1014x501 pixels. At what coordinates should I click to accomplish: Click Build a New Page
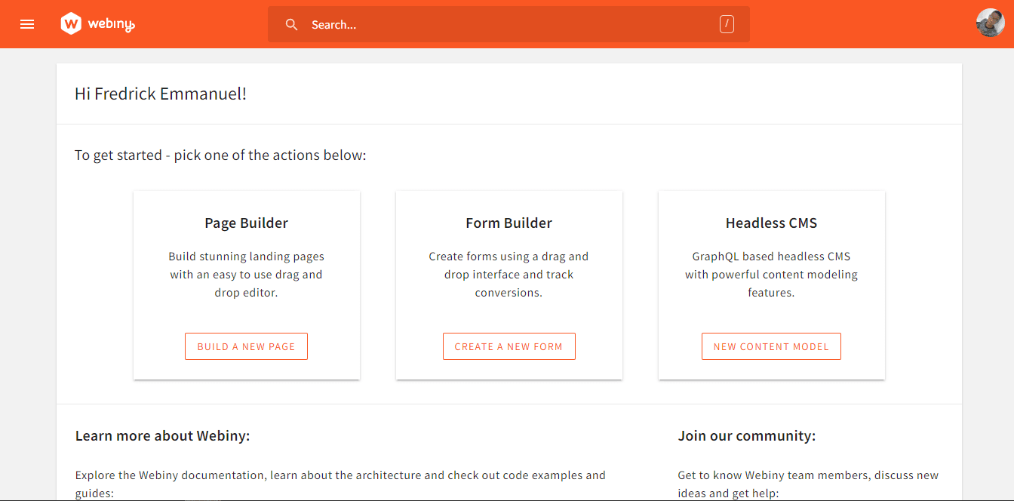coord(246,346)
